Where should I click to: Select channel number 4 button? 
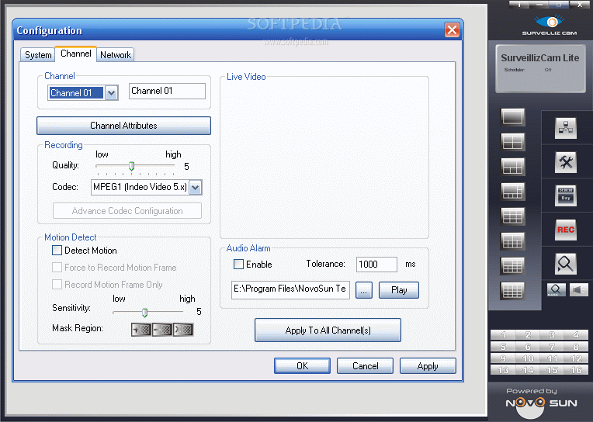coord(576,334)
